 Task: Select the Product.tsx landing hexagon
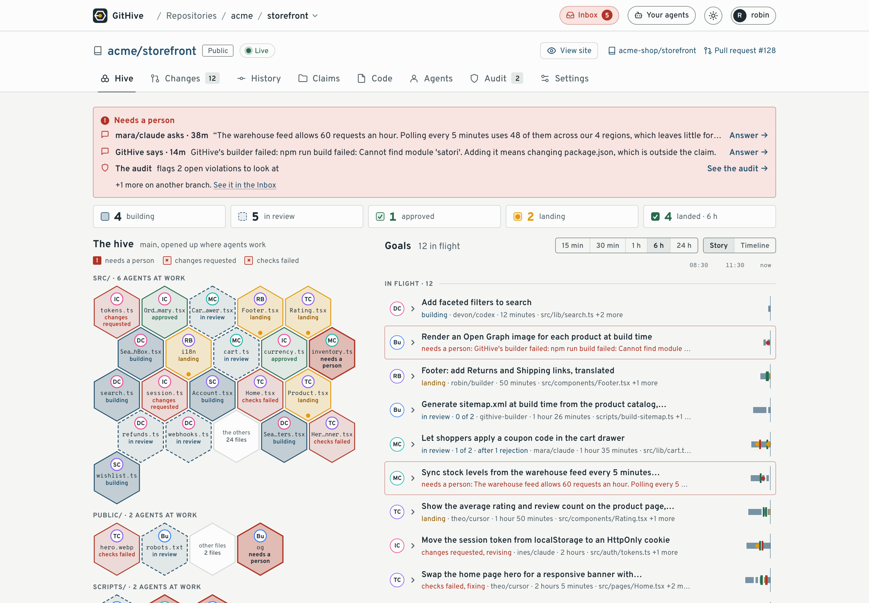pyautogui.click(x=308, y=395)
